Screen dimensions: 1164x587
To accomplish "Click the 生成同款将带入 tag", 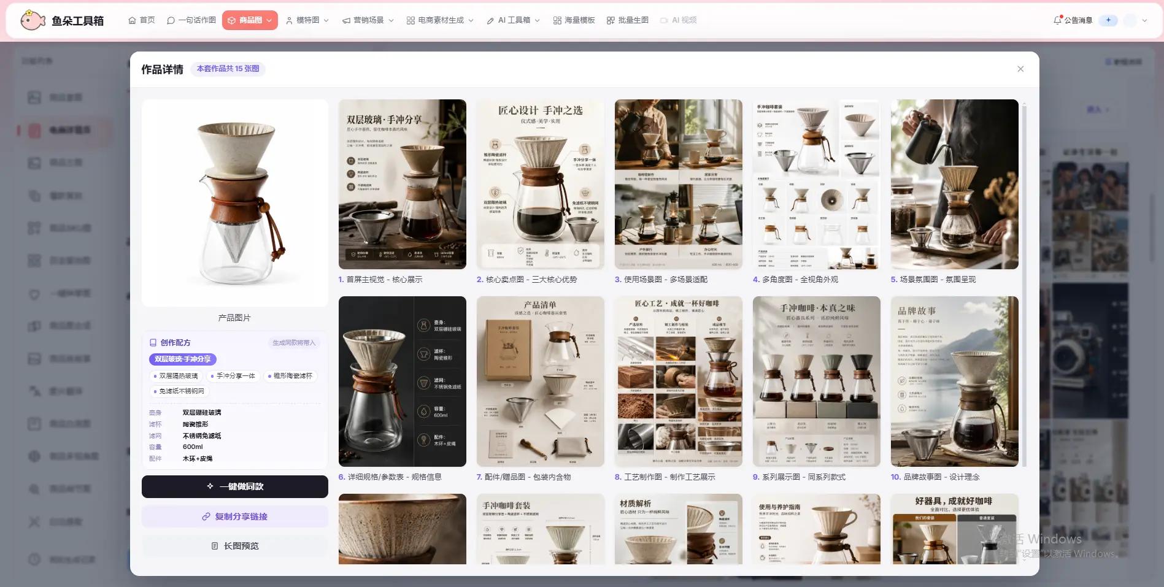I will tap(294, 343).
